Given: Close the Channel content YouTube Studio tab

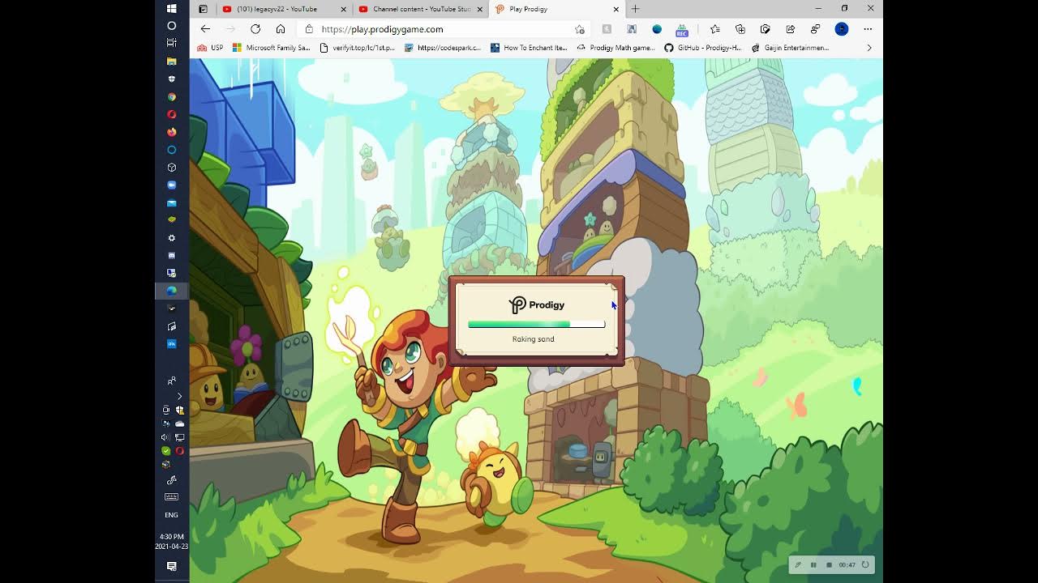Looking at the screenshot, I should tap(480, 9).
